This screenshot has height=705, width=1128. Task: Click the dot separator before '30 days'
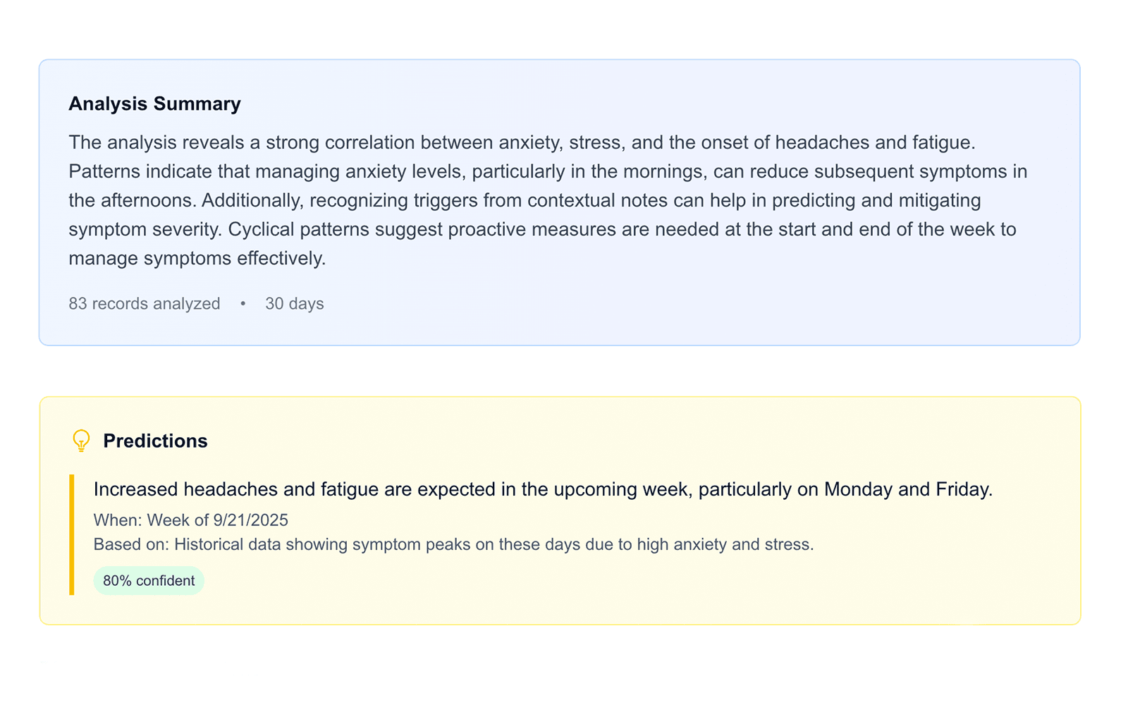[243, 304]
